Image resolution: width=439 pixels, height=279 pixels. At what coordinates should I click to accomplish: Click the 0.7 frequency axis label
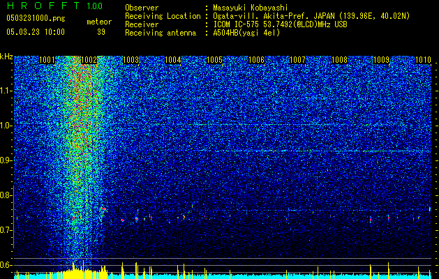tap(6, 230)
